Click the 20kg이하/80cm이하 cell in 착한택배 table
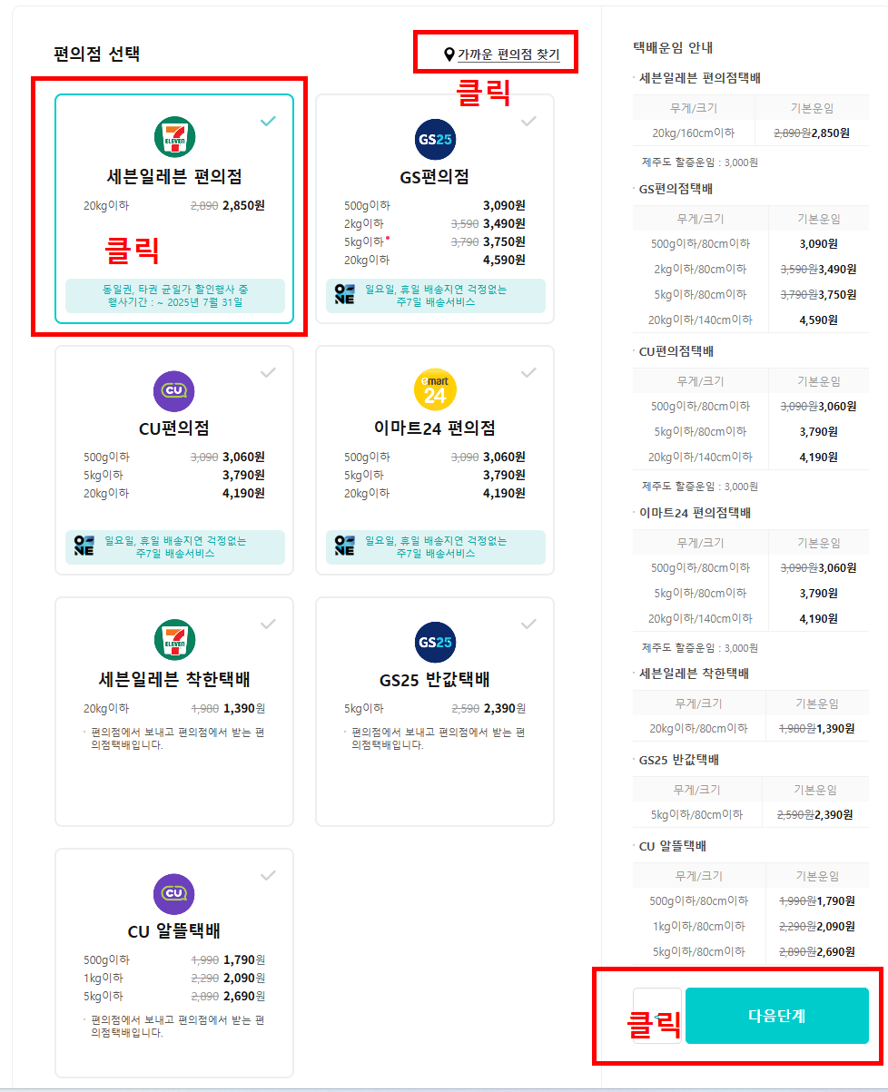The width and height of the screenshot is (888, 1092). click(699, 728)
